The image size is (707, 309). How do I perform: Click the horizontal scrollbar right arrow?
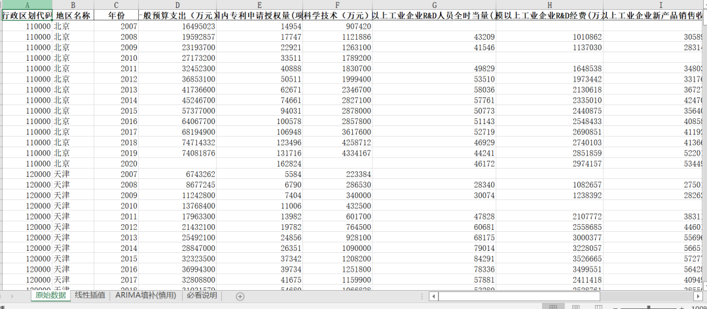click(x=697, y=297)
